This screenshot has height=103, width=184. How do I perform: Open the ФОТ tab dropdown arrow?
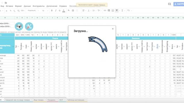[65, 100]
